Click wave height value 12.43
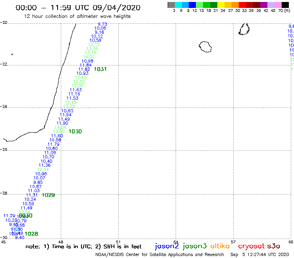The image size is (294, 258). (81, 77)
